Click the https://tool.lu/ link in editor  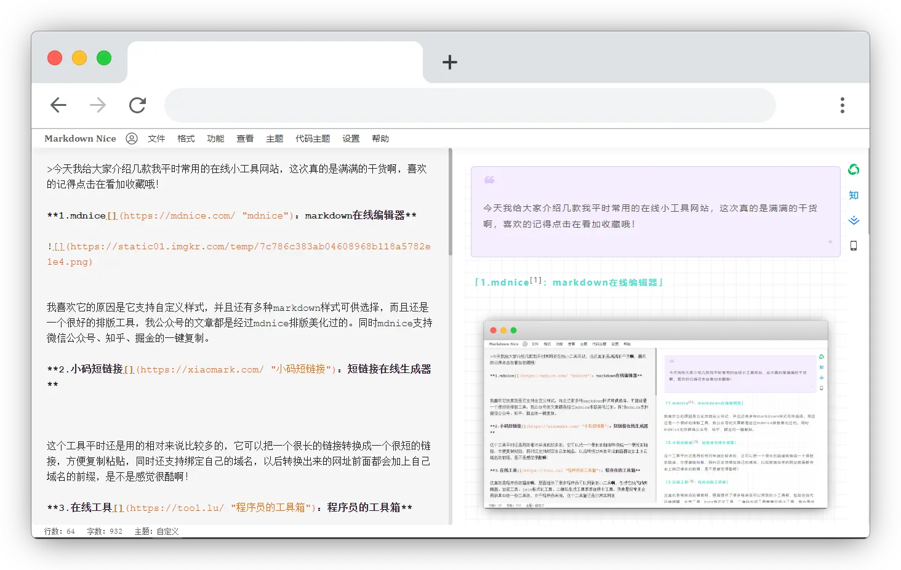click(x=175, y=508)
